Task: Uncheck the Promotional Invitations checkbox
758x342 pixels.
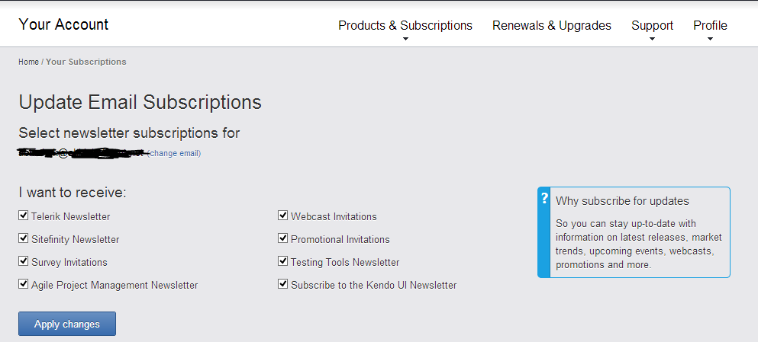Action: tap(283, 238)
